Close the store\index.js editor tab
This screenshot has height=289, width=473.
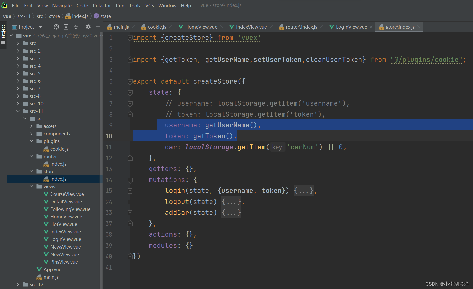419,27
